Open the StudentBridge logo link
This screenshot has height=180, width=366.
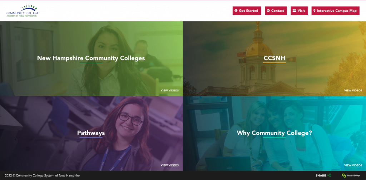point(351,175)
